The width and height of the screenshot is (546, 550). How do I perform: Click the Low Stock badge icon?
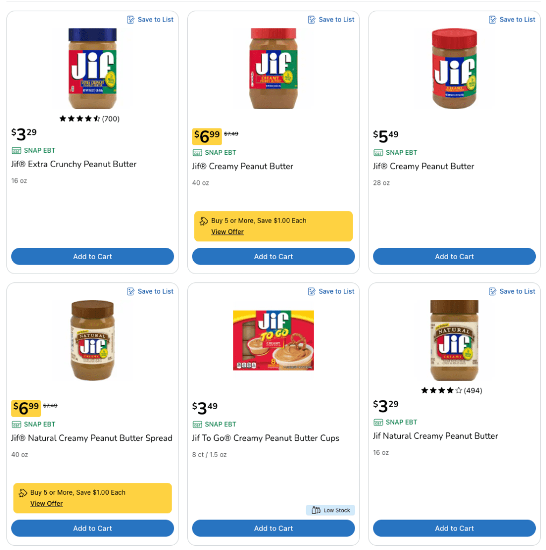pos(316,510)
